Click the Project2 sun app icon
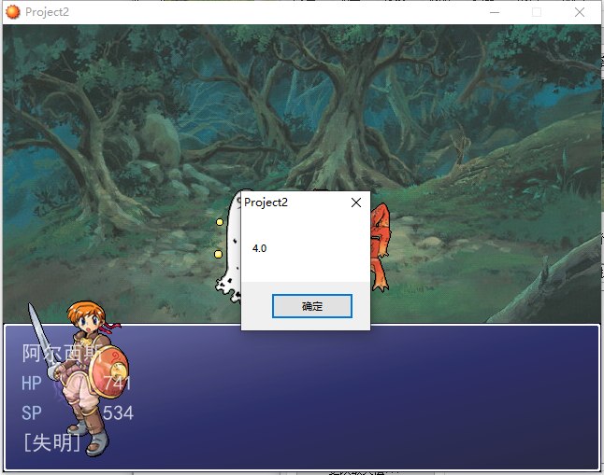Screen dimensions: 604x475 coord(13,12)
